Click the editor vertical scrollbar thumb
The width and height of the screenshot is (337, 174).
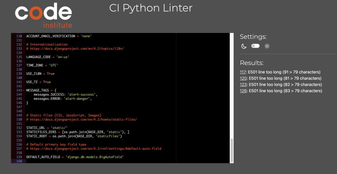[x=231, y=150]
